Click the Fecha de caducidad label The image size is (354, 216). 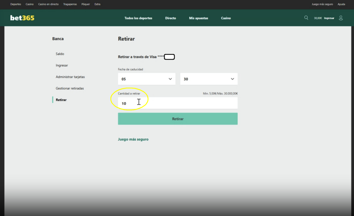click(130, 69)
